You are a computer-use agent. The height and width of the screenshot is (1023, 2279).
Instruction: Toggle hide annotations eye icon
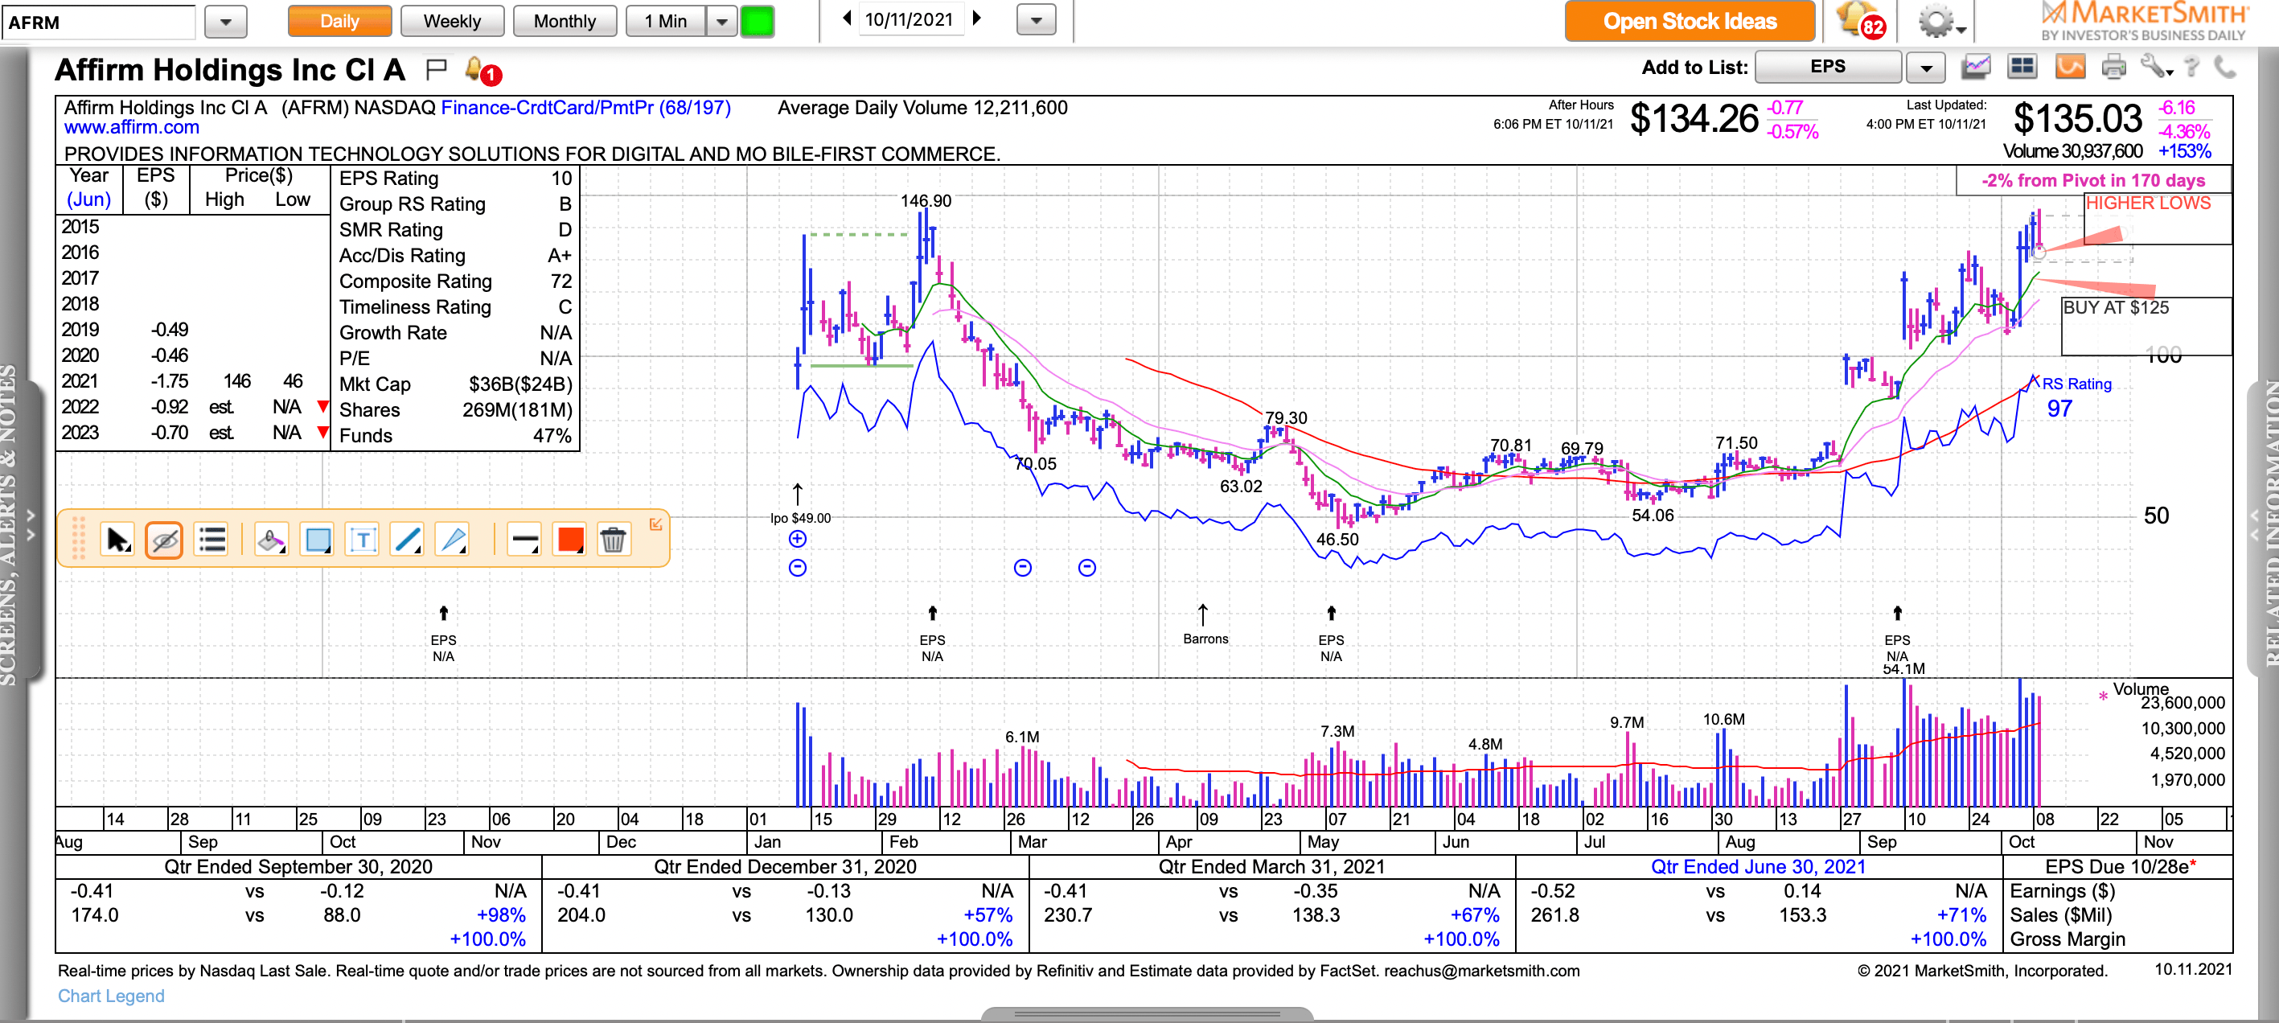pyautogui.click(x=165, y=539)
